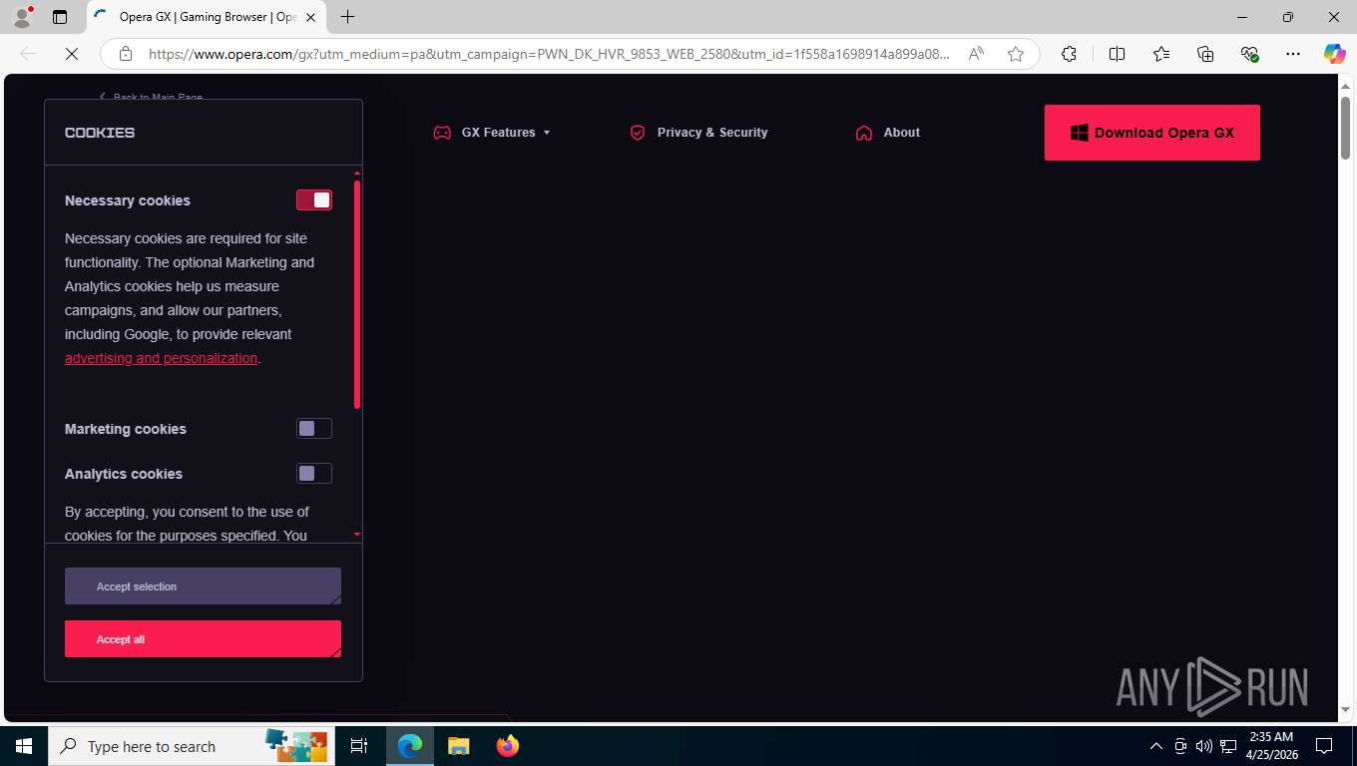Select the Opera GX Gaming Browser tab
This screenshot has width=1357, height=766.
[x=206, y=17]
